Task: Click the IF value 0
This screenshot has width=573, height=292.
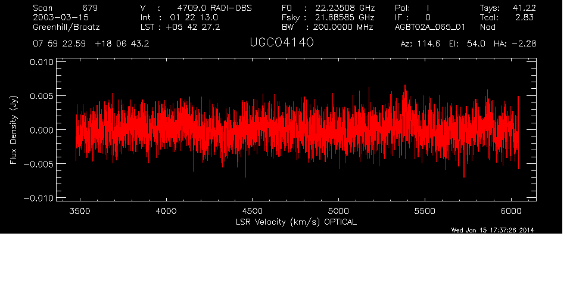Action: coord(428,17)
